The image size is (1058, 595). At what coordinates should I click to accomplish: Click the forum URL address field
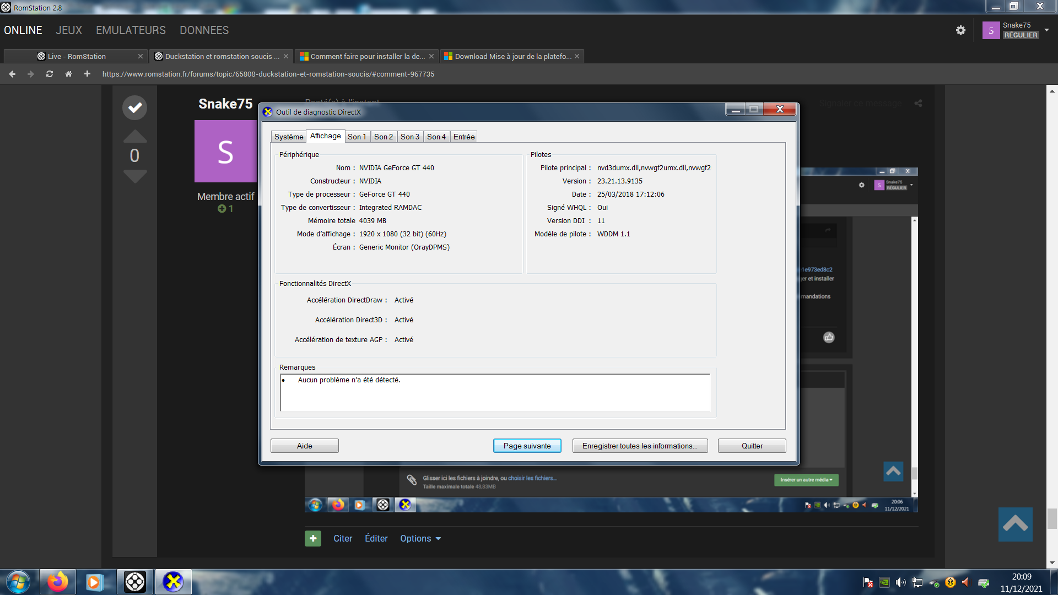tap(268, 74)
